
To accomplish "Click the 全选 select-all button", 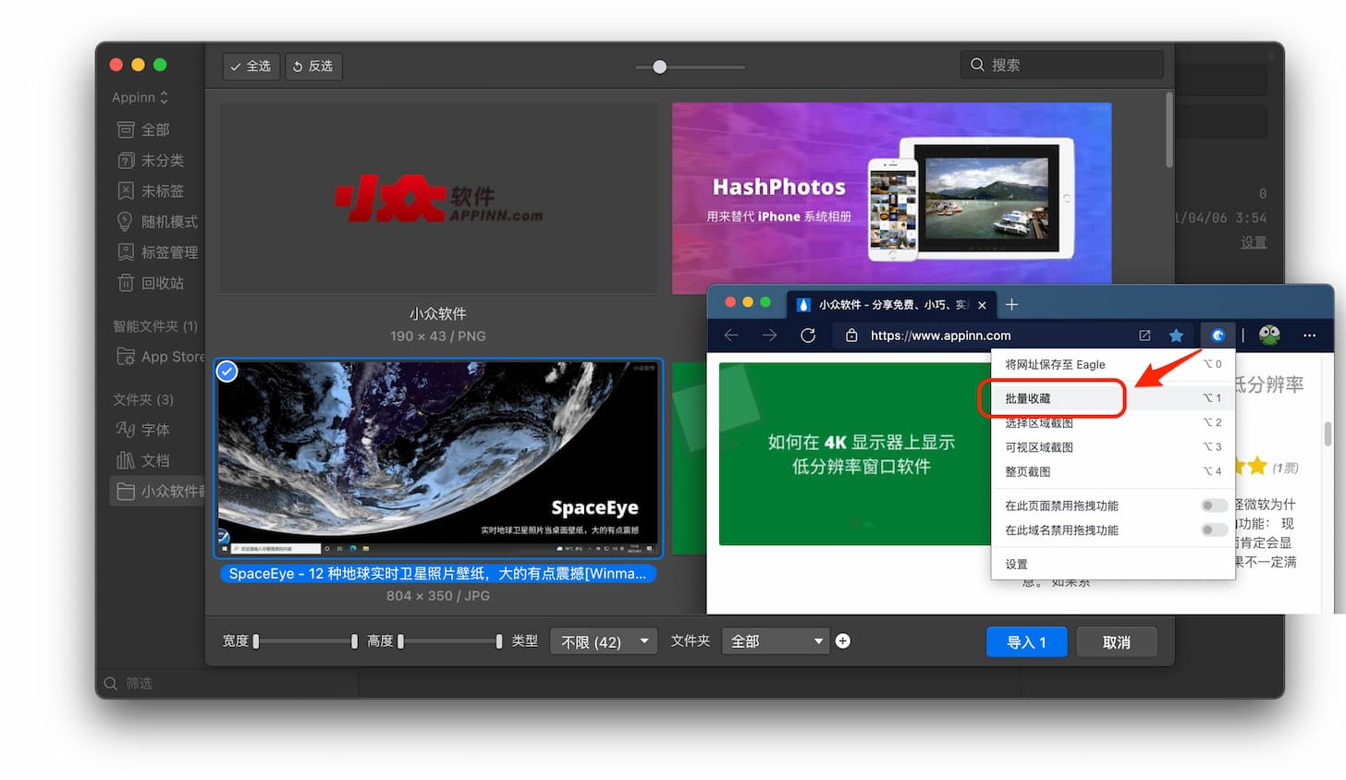I will pyautogui.click(x=250, y=66).
